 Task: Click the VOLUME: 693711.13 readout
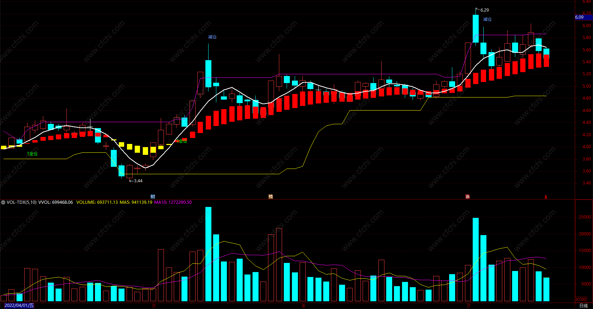pos(97,202)
